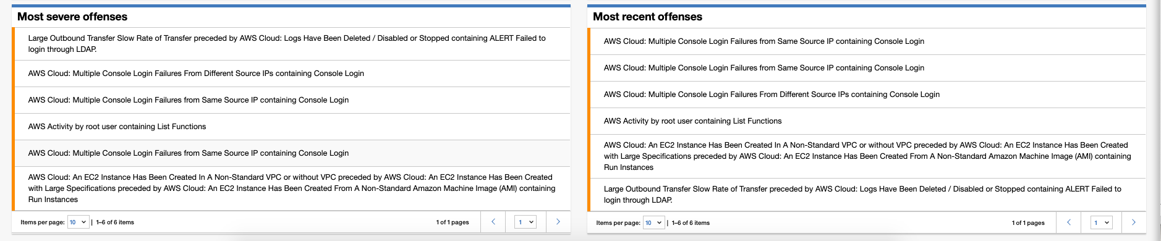Viewport: 1161px width, 241px height.
Task: Click the Most severe offenses heading
Action: tap(72, 17)
